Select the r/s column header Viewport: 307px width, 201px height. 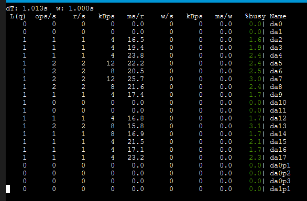point(79,16)
